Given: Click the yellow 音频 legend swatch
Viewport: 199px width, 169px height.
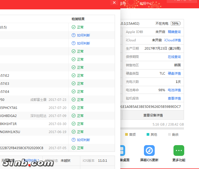Looking at the screenshot, I should point(126,135).
